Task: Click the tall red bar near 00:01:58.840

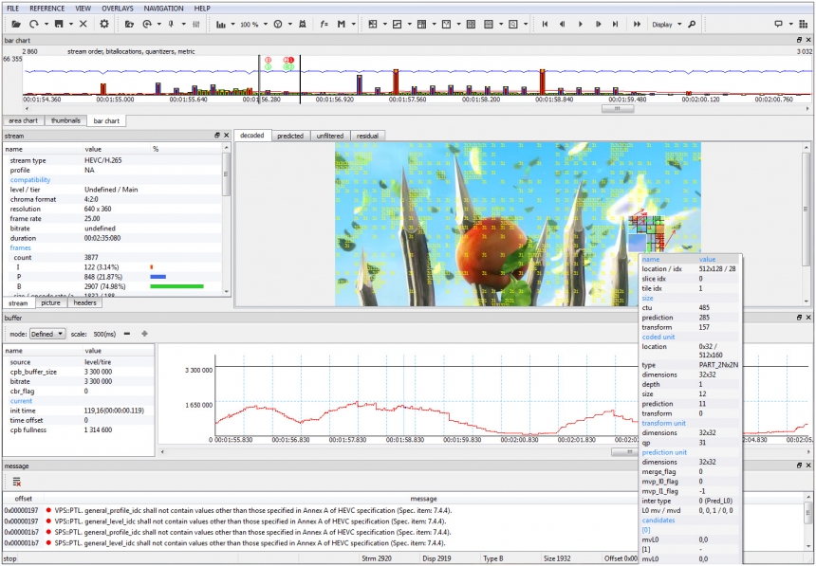Action: coord(543,82)
